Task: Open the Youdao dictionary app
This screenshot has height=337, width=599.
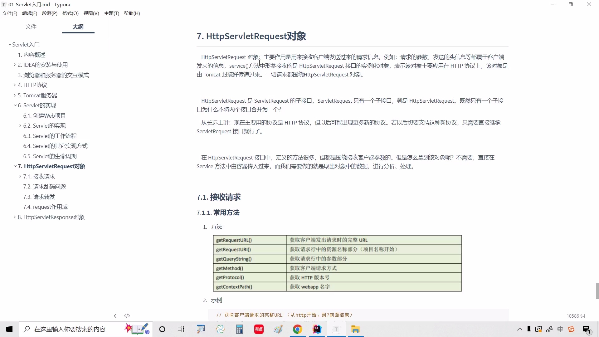Action: [x=258, y=329]
